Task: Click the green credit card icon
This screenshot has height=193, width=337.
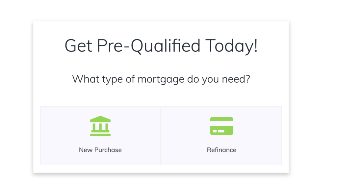Action: [x=221, y=126]
